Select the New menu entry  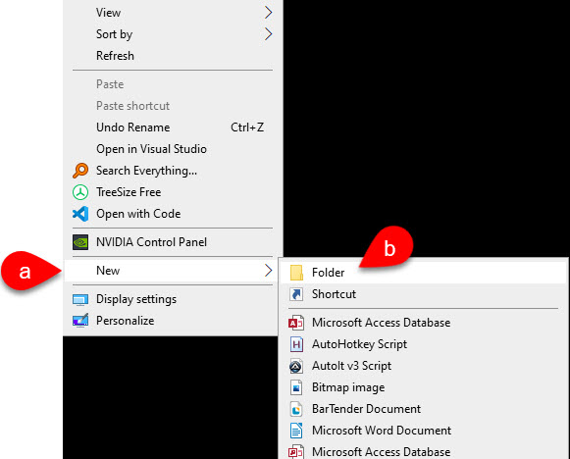[173, 271]
